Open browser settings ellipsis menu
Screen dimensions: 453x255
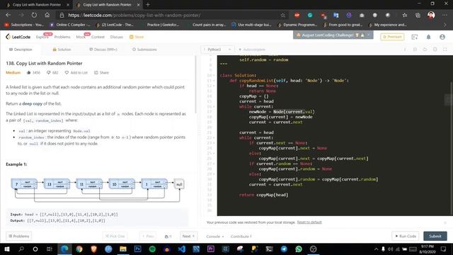click(x=445, y=15)
